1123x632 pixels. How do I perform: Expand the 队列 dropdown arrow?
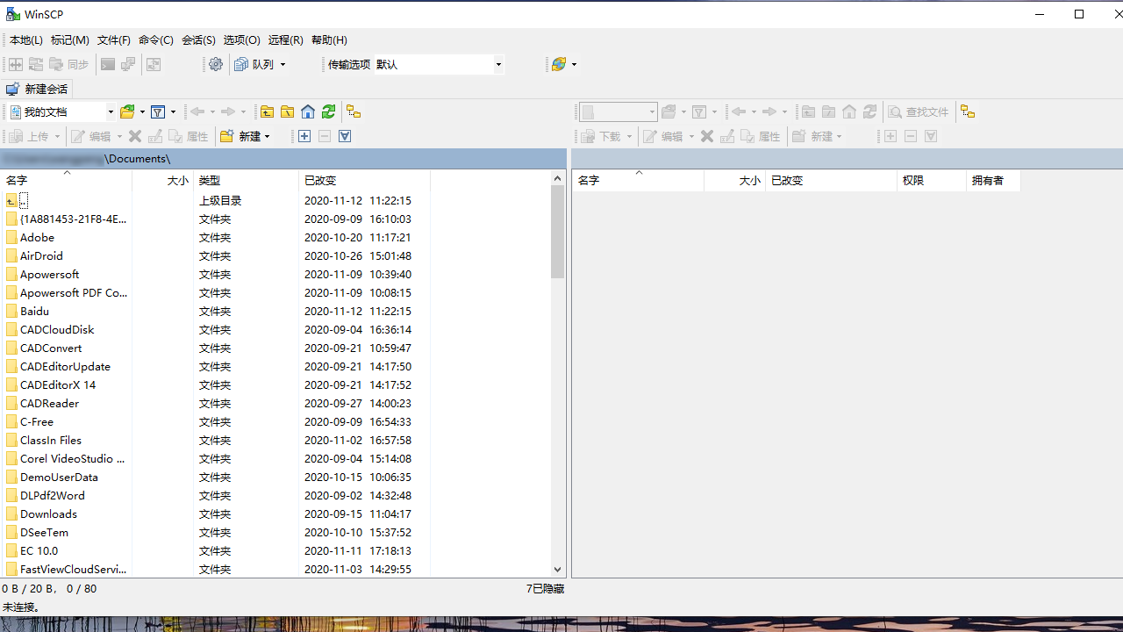(x=283, y=64)
